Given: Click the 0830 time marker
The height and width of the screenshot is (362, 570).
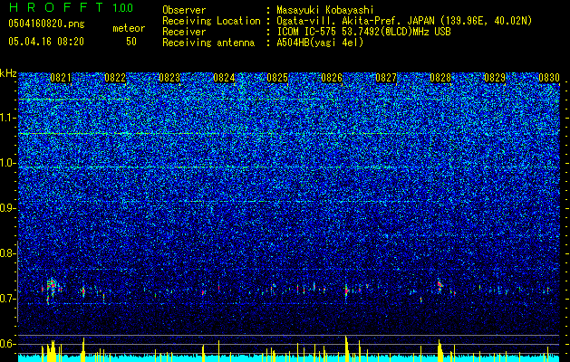Looking at the screenshot, I should click(549, 78).
